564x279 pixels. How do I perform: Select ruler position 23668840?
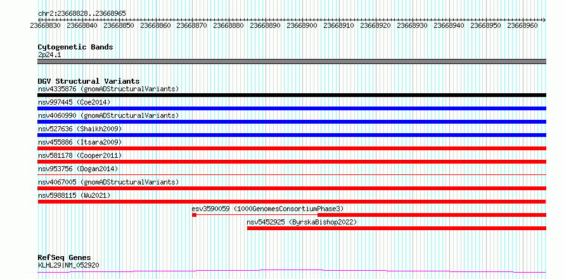tap(82, 25)
